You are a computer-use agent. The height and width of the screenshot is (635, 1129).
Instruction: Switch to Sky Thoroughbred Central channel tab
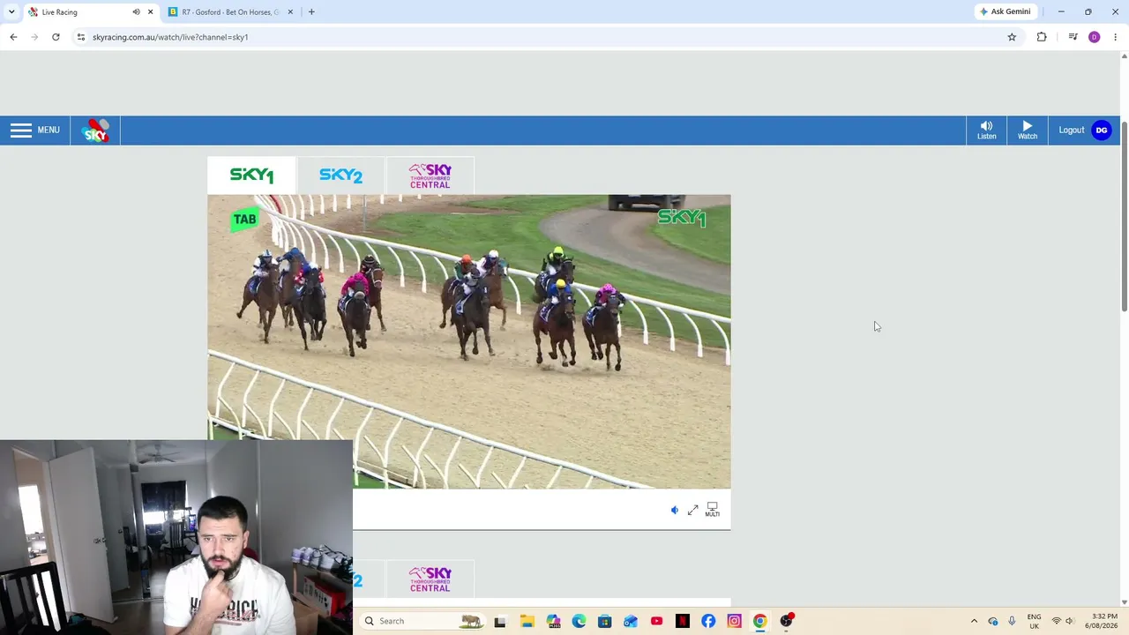click(430, 175)
